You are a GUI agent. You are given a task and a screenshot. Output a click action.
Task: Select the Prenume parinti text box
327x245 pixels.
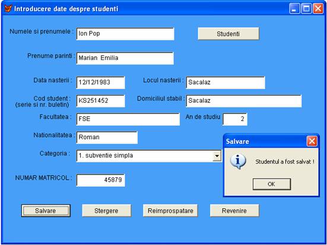tap(125, 58)
